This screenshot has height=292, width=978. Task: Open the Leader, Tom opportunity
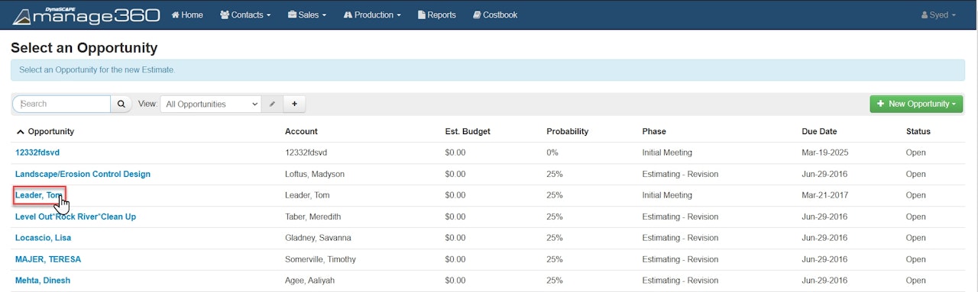pyautogui.click(x=38, y=195)
